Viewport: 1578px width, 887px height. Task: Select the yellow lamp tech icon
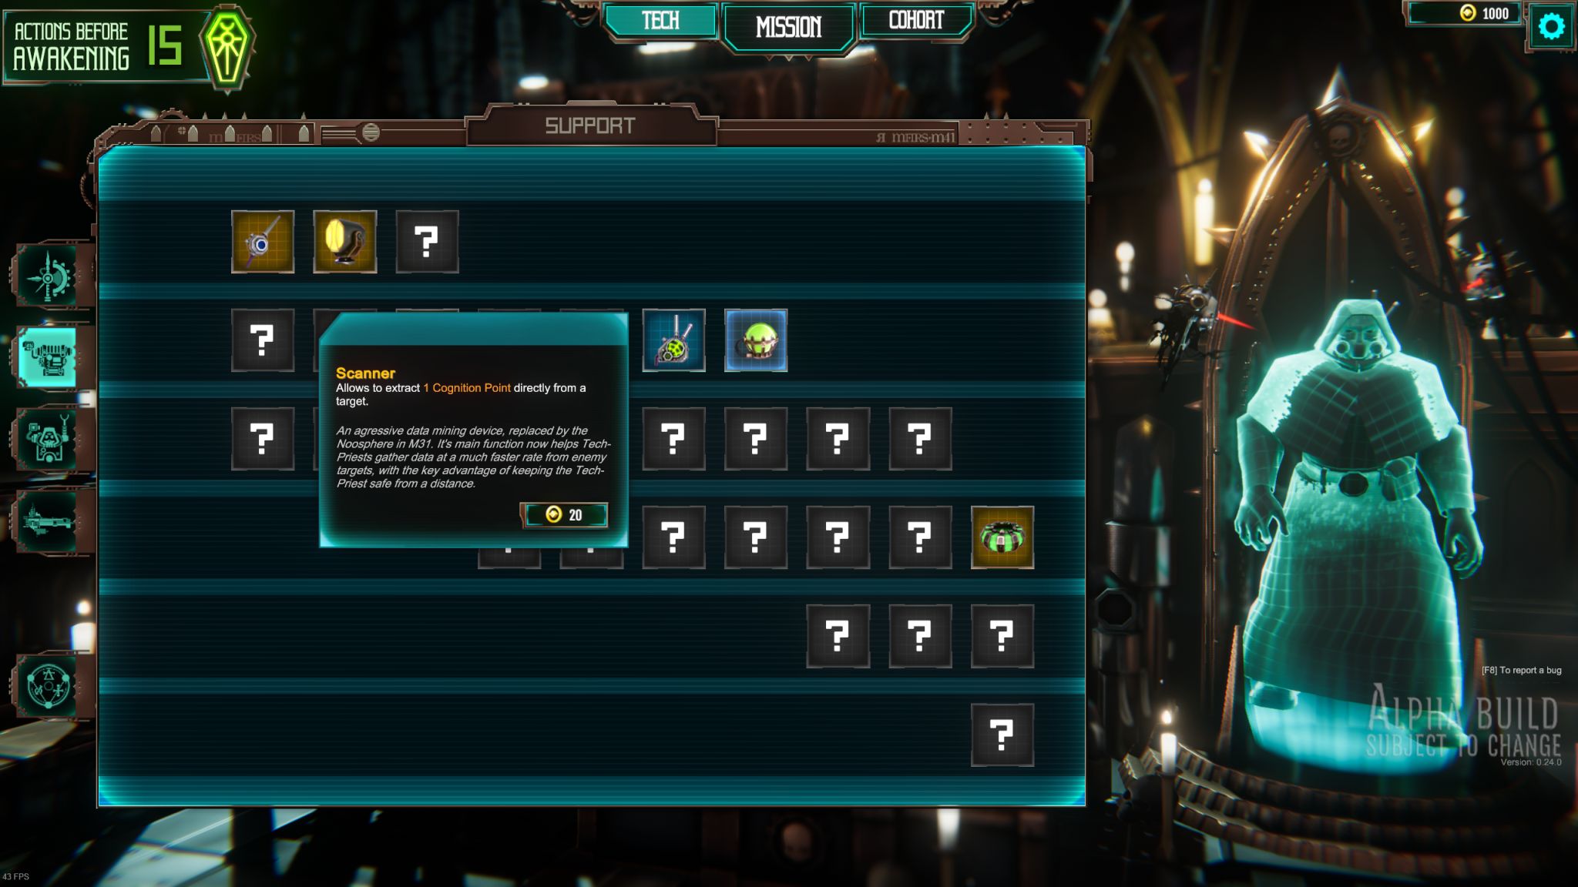pyautogui.click(x=345, y=242)
